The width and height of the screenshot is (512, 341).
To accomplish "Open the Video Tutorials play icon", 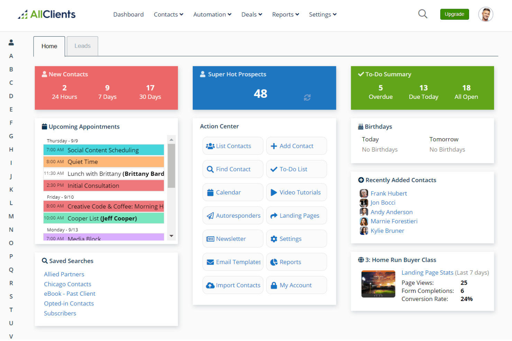I will click(274, 192).
